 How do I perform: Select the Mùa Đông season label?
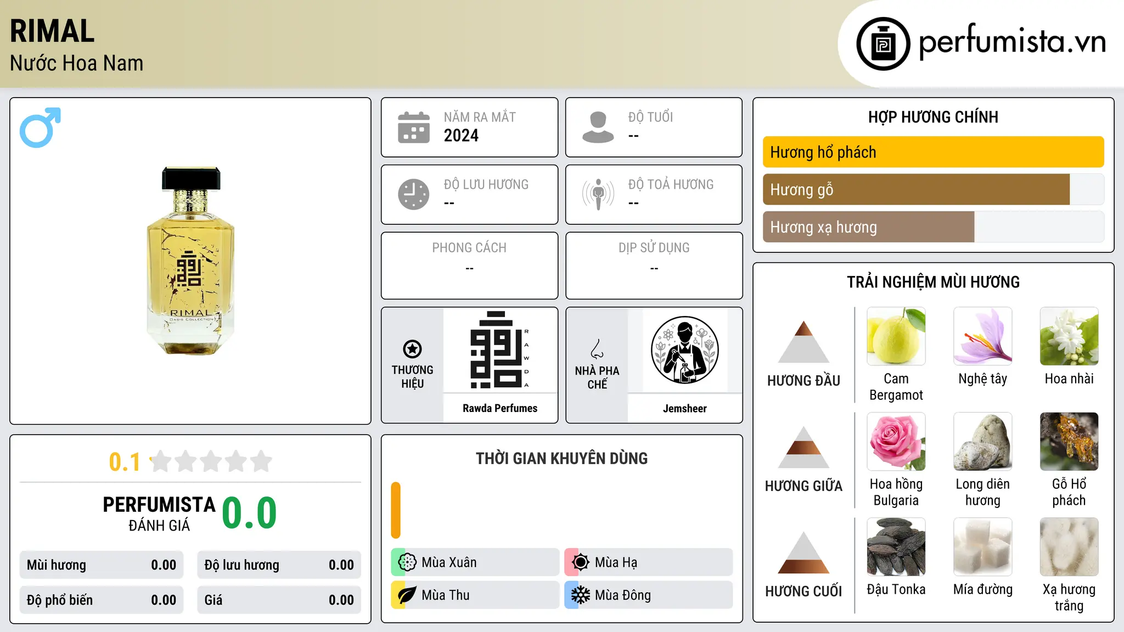(623, 595)
